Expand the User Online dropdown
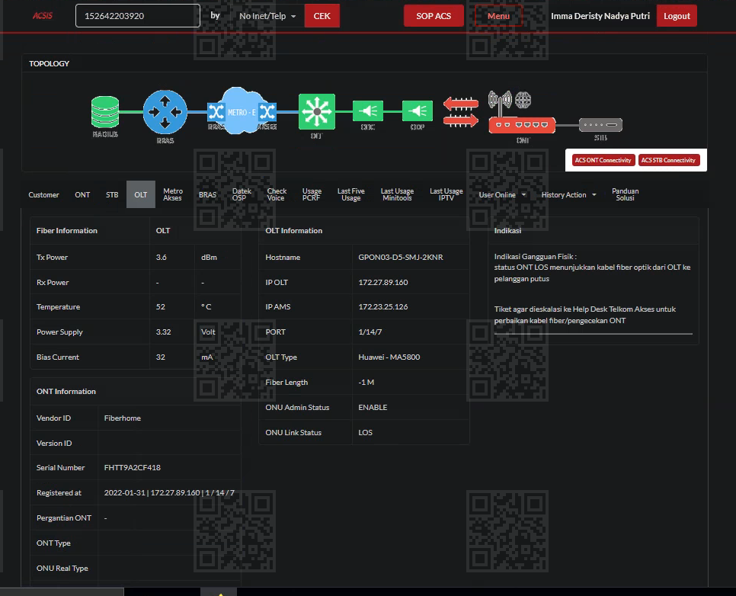Viewport: 736px width, 596px height. [502, 194]
